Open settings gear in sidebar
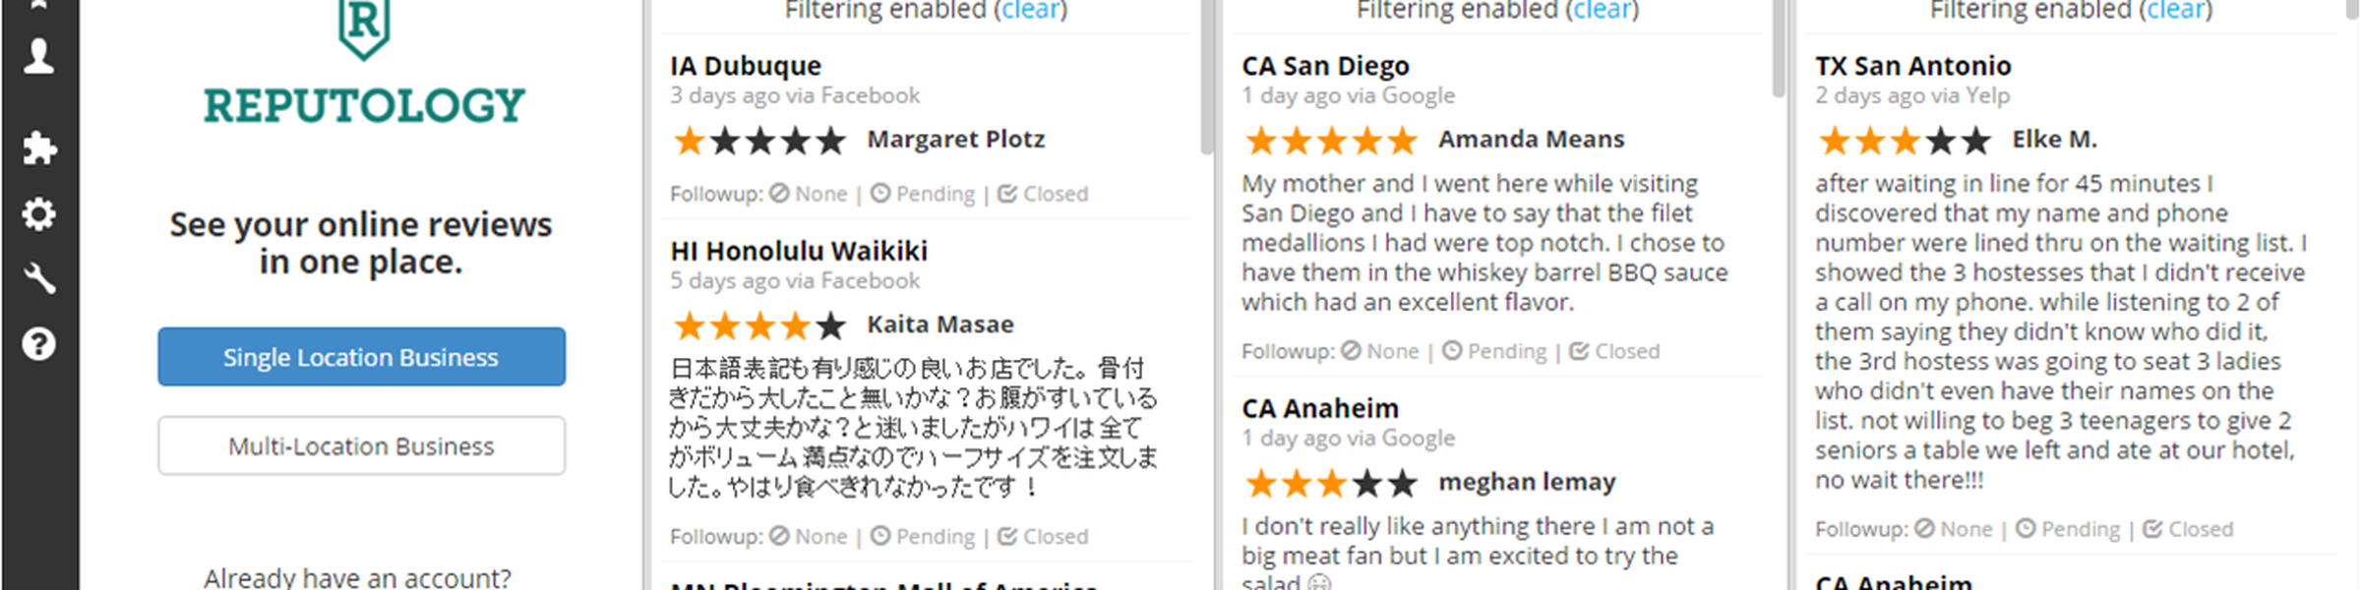This screenshot has height=590, width=2361. tap(39, 213)
